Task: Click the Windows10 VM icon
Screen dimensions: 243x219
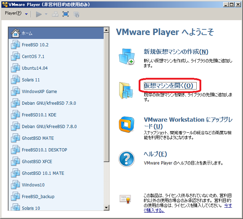Action: point(15,185)
